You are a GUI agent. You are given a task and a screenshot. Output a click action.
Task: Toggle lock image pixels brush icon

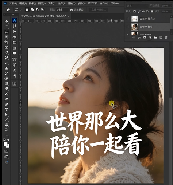139,11
